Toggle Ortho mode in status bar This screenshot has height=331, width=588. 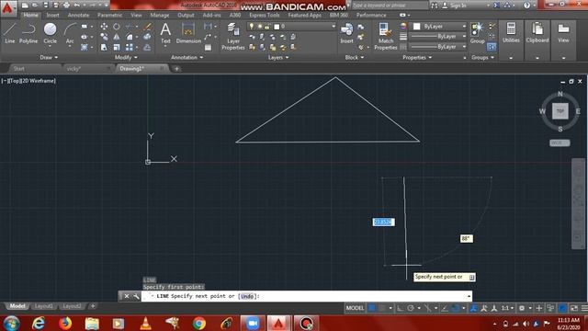pos(400,308)
